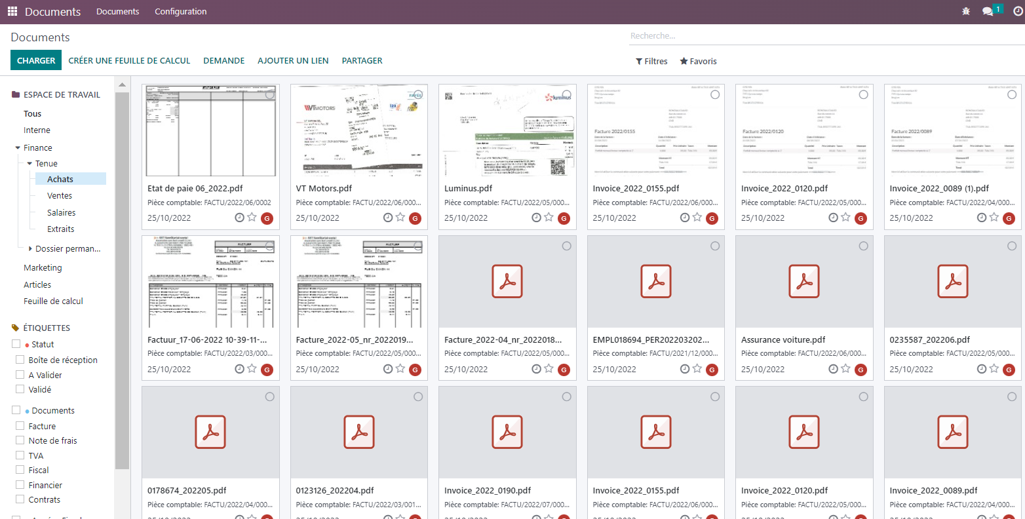Collapse the Tenue folder arrow

click(x=29, y=163)
